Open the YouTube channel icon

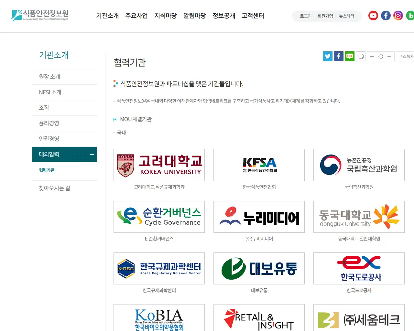click(x=373, y=16)
